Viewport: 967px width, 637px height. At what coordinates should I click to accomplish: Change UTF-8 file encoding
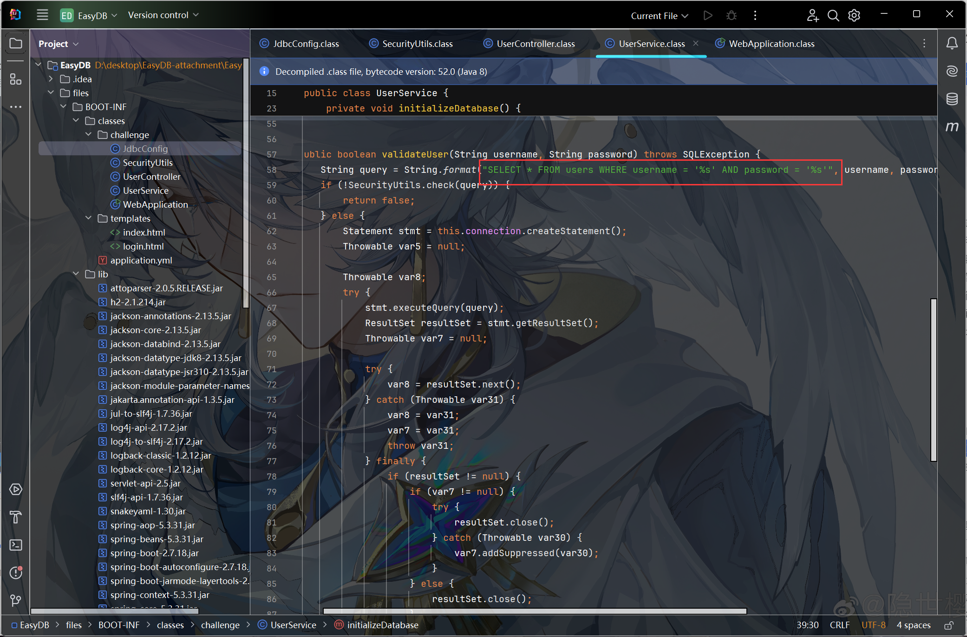click(x=874, y=625)
